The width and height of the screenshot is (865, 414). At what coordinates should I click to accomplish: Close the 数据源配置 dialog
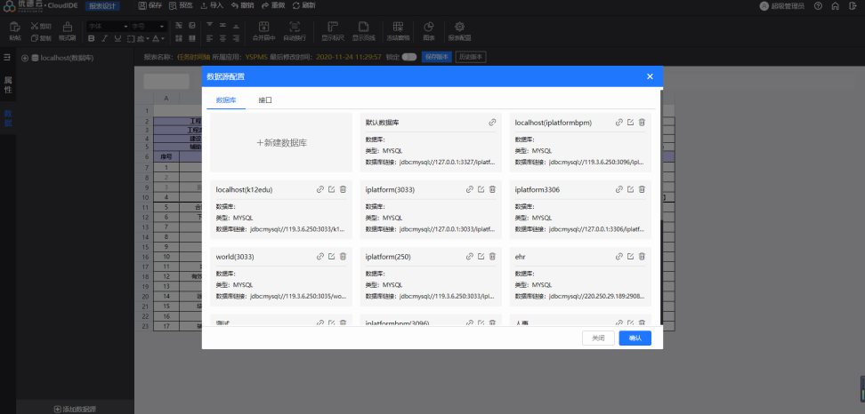coord(650,76)
